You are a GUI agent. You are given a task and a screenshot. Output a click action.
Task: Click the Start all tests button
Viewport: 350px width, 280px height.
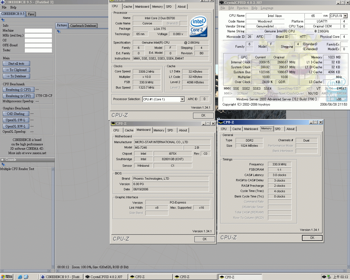(16, 64)
